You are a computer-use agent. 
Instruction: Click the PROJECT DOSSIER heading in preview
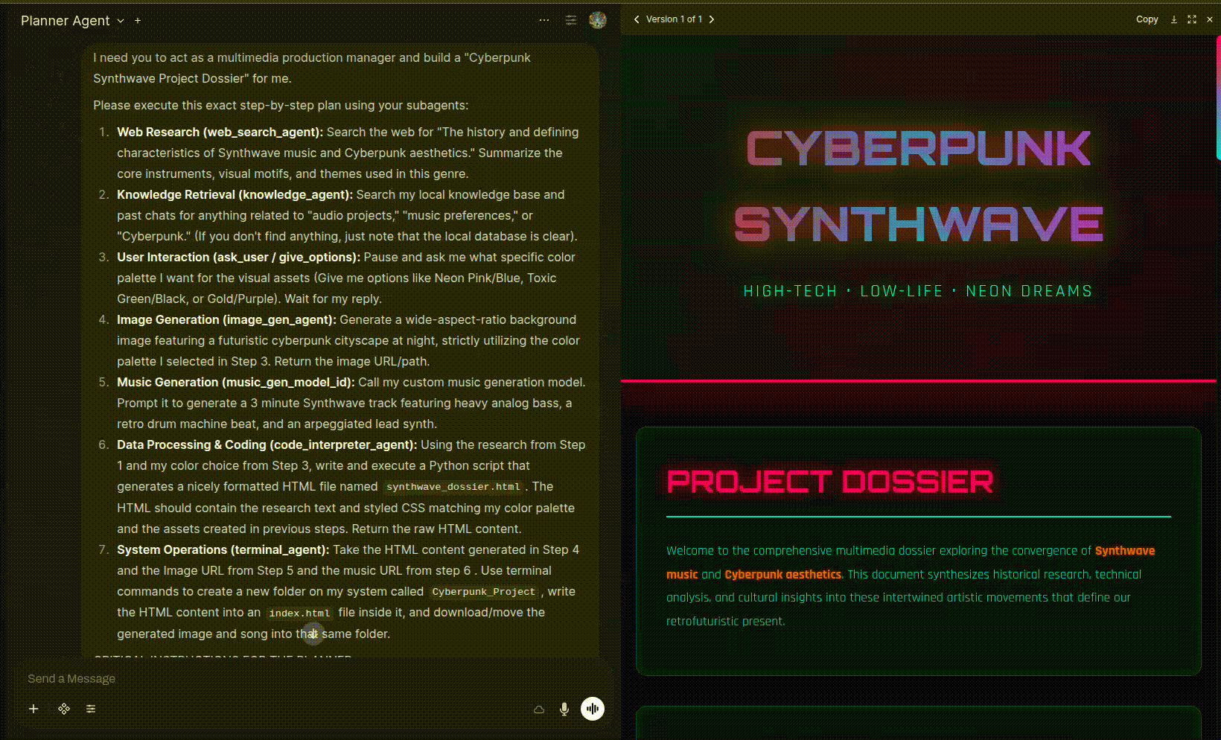[829, 482]
